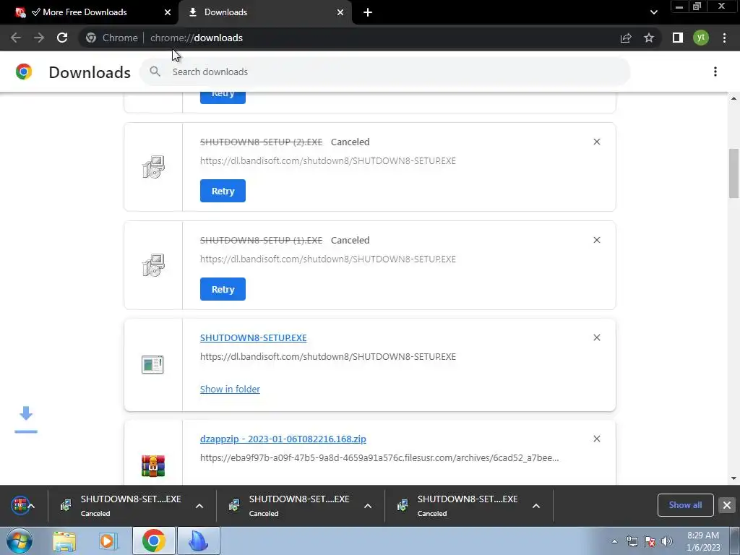Expand options for third shelf SHUTDOWN8 item
The width and height of the screenshot is (740, 555).
click(536, 506)
